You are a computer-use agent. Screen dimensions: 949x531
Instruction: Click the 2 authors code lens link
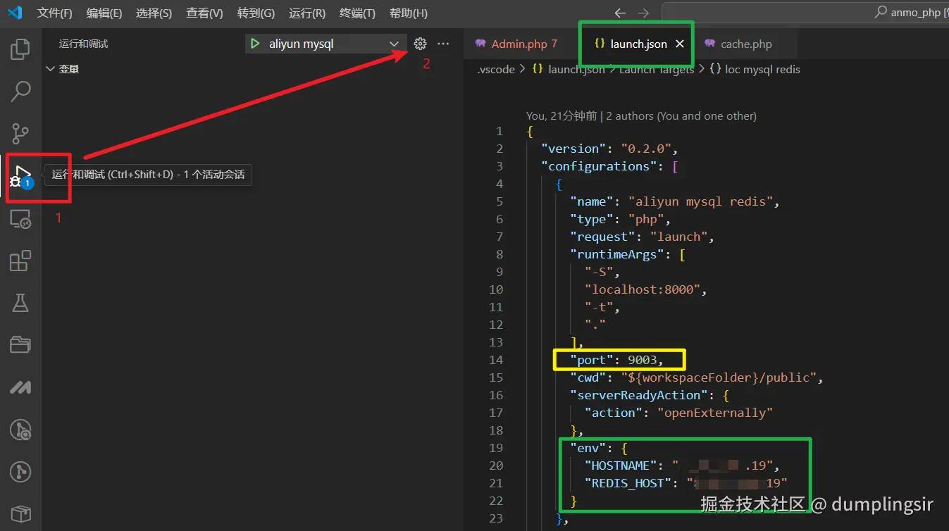pyautogui.click(x=681, y=115)
